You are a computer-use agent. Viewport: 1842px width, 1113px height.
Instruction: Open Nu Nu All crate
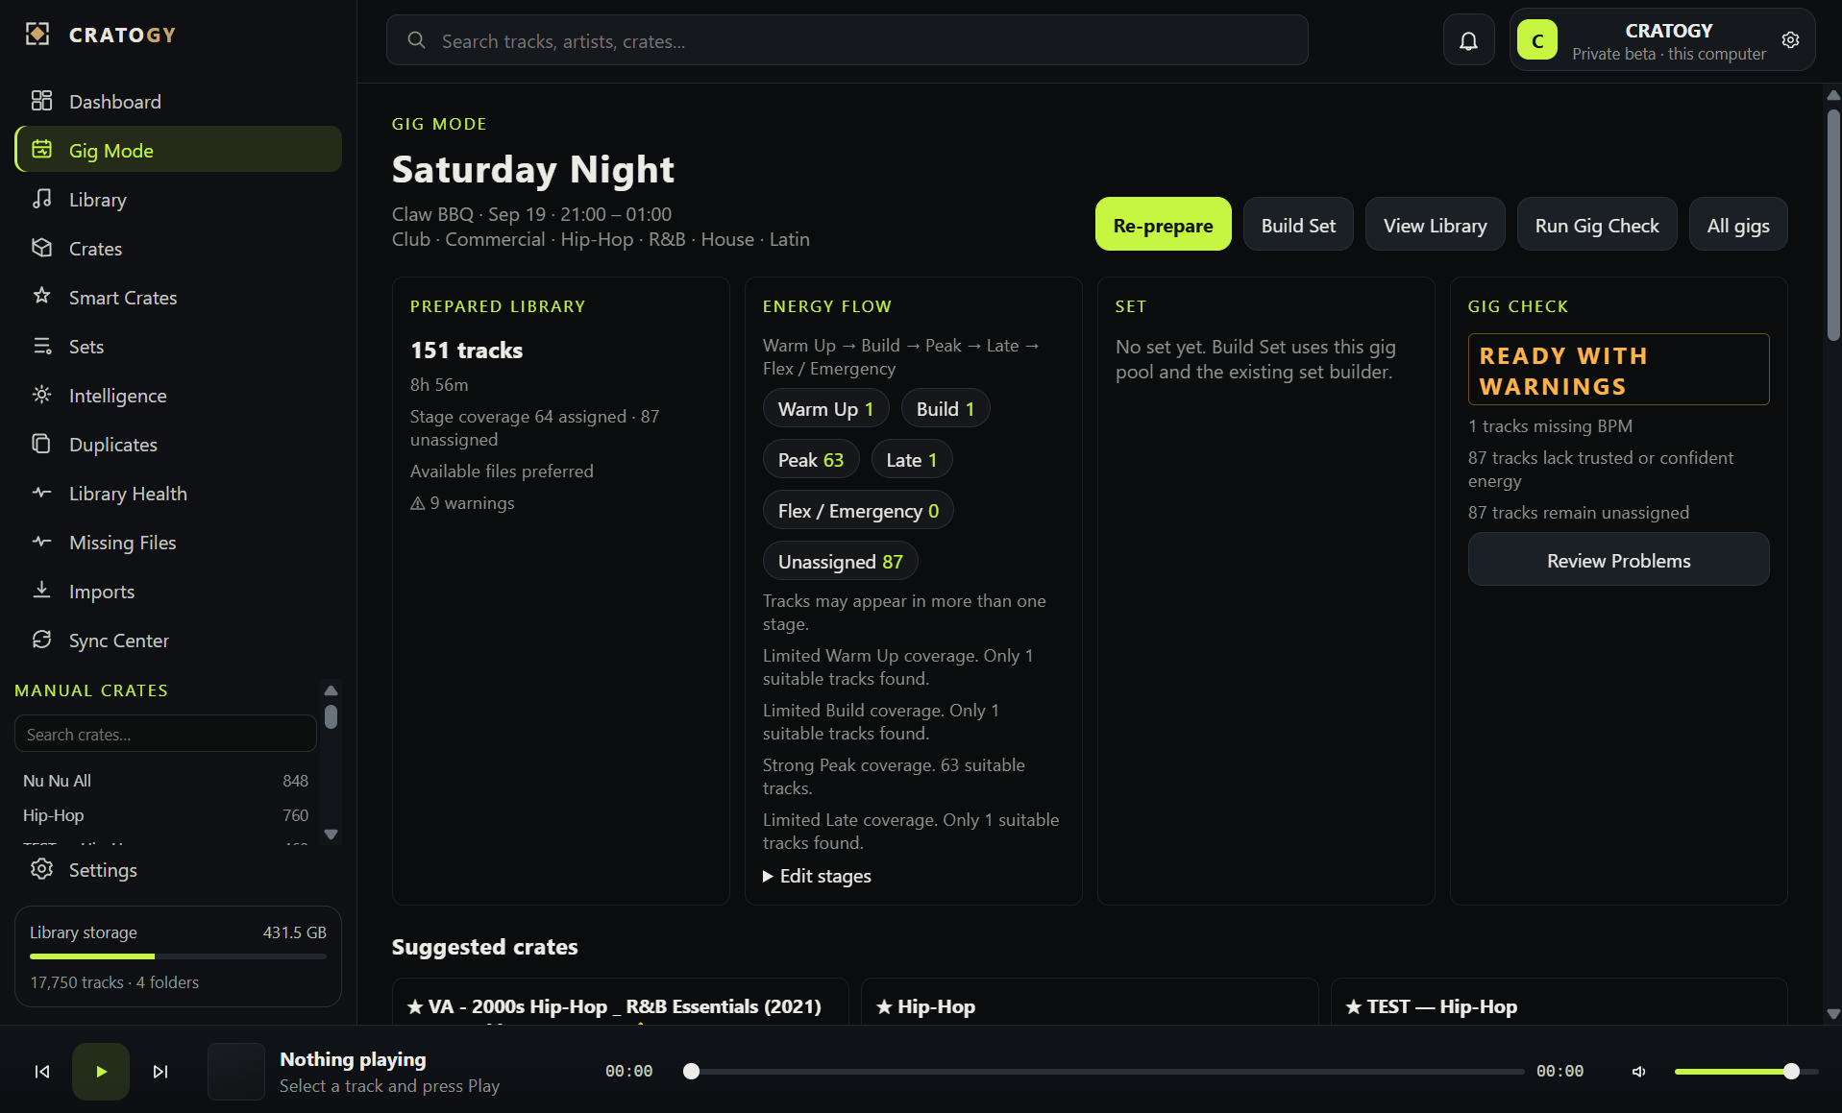tap(165, 781)
